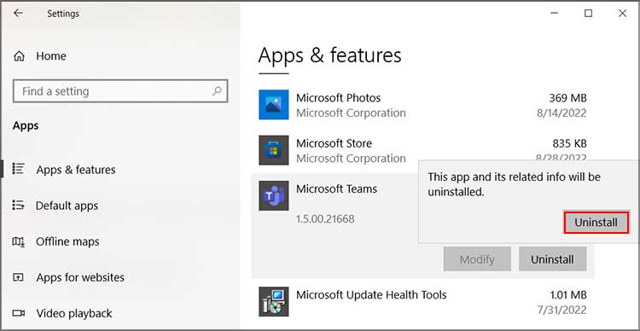Select the Microsoft Store entry name
Viewport: 640px width, 331px height.
(334, 143)
